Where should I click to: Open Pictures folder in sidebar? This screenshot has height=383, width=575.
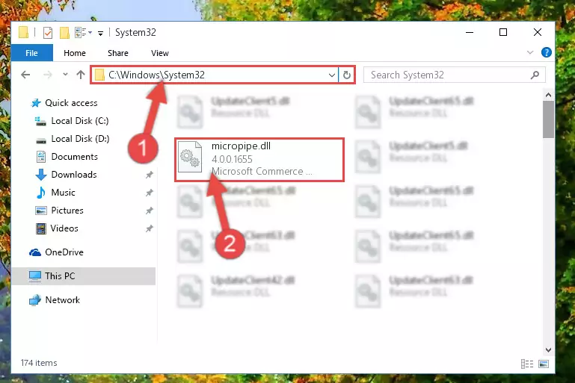(67, 211)
